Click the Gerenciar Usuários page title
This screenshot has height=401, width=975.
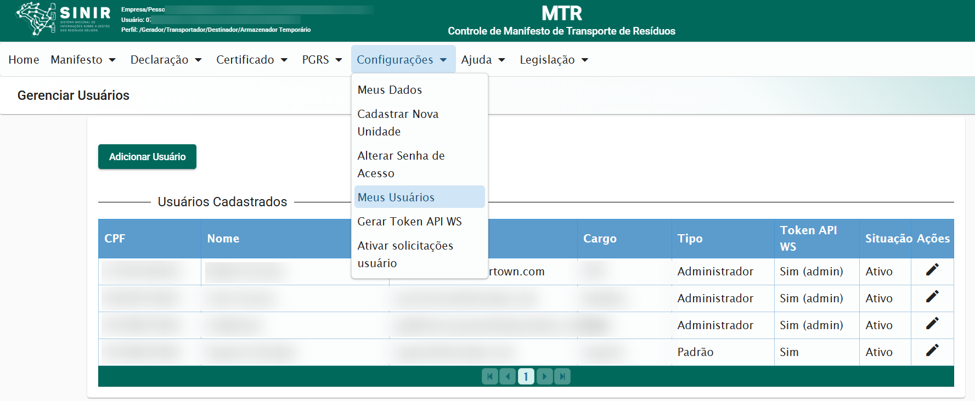tap(74, 95)
